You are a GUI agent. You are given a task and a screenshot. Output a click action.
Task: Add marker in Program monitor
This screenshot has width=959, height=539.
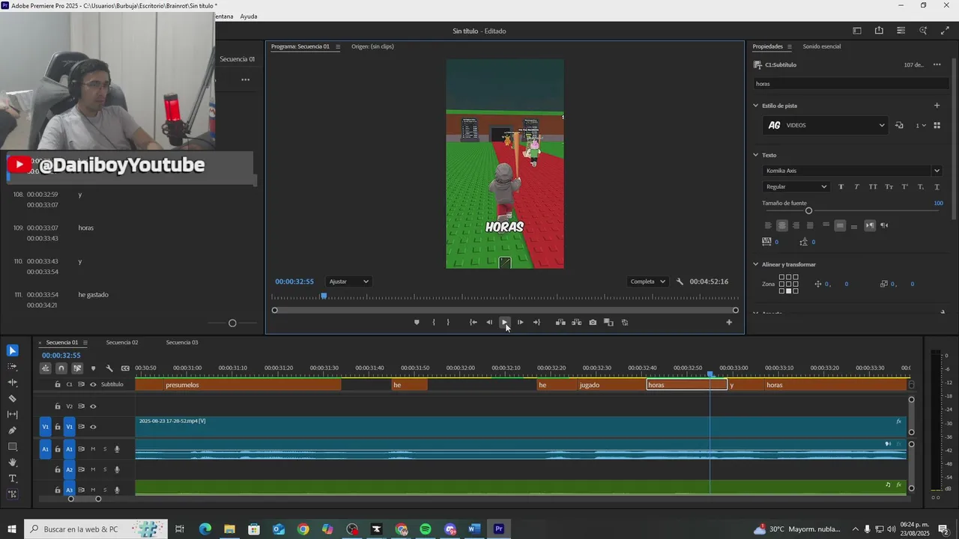click(417, 323)
